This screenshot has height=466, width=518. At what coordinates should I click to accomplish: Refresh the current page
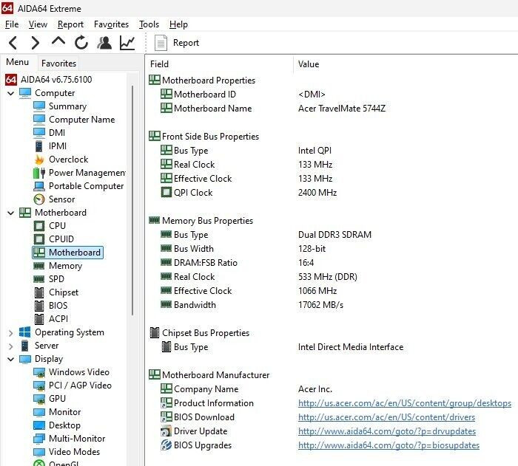[81, 43]
